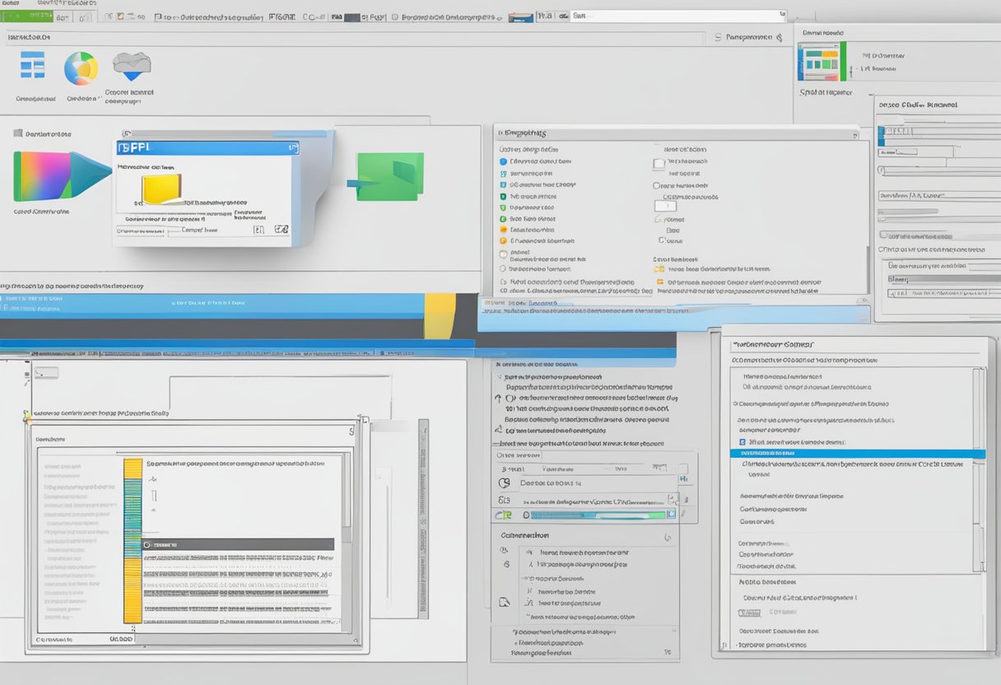Click the blue table layout icon

[x=32, y=65]
